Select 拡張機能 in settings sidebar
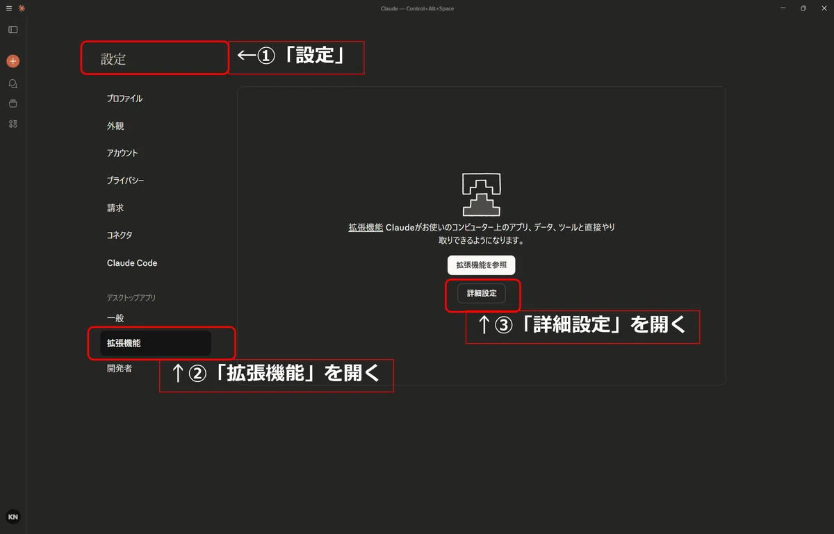 (155, 343)
